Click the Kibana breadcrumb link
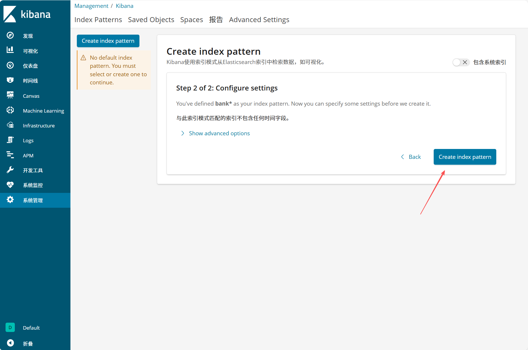Image resolution: width=528 pixels, height=350 pixels. tap(125, 6)
